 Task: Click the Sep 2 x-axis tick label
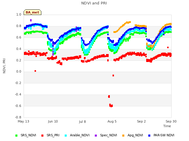141,121
